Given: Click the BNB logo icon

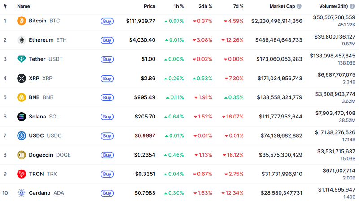Looking at the screenshot, I should click(x=22, y=97).
